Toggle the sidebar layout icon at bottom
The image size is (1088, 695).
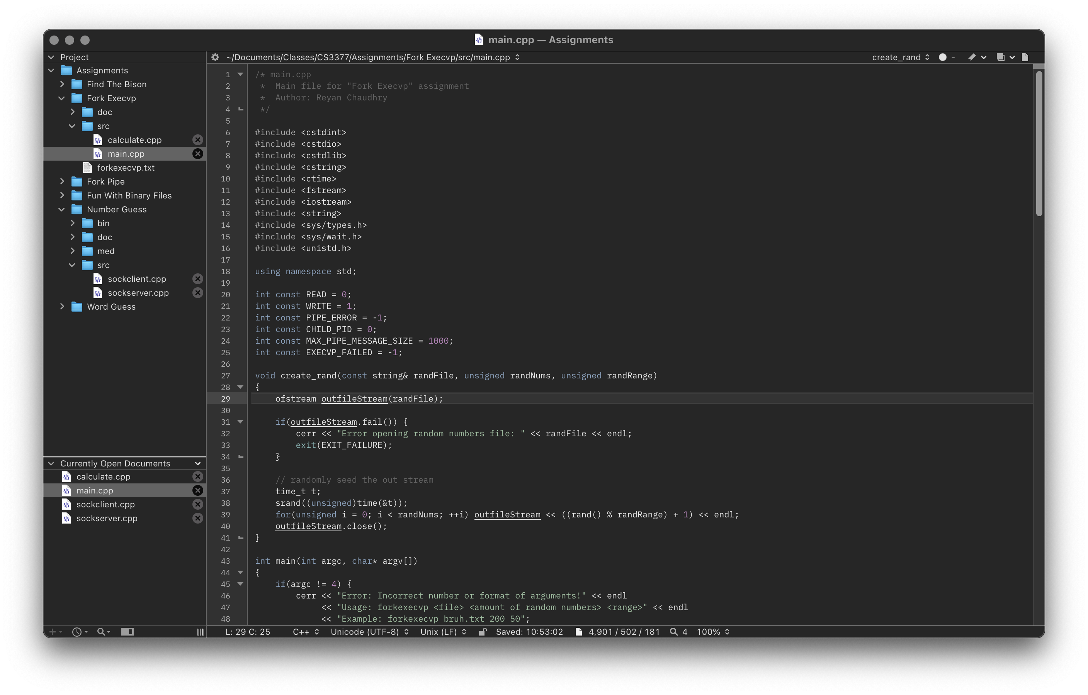[127, 632]
